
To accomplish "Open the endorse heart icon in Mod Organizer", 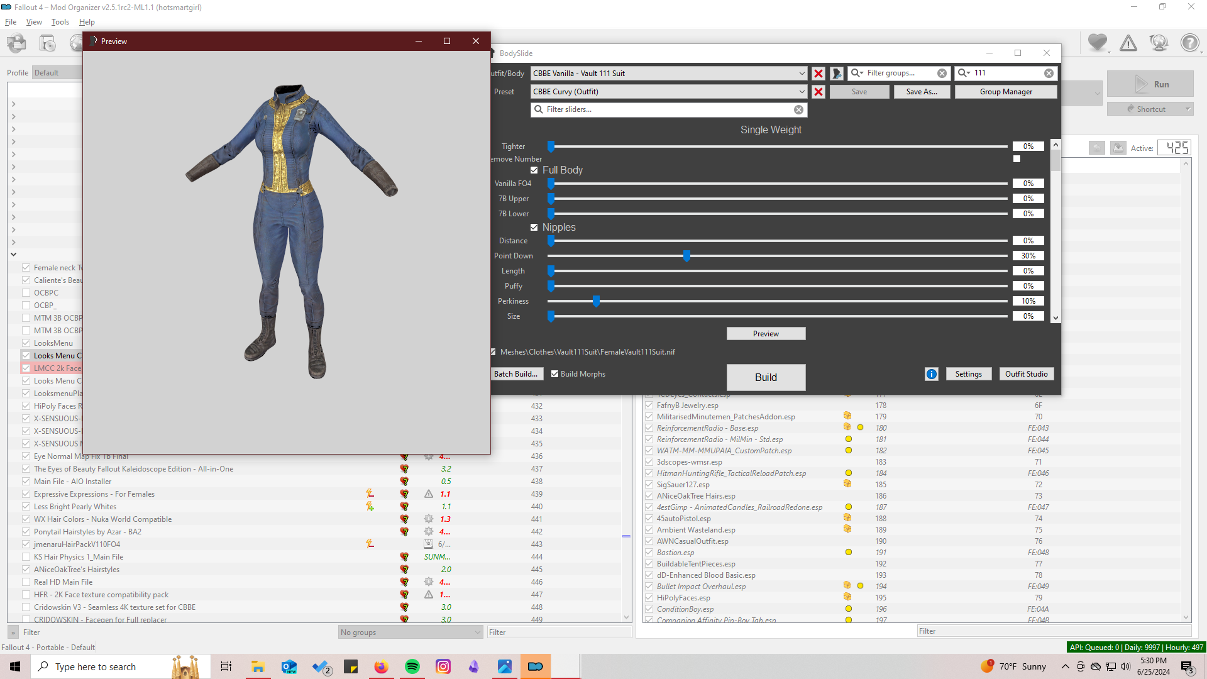I will pyautogui.click(x=1098, y=43).
